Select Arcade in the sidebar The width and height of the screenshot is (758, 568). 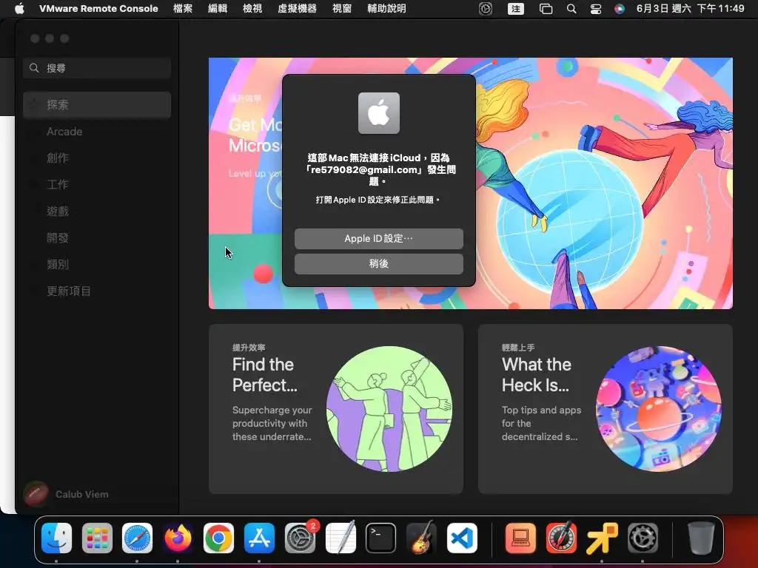[97, 132]
